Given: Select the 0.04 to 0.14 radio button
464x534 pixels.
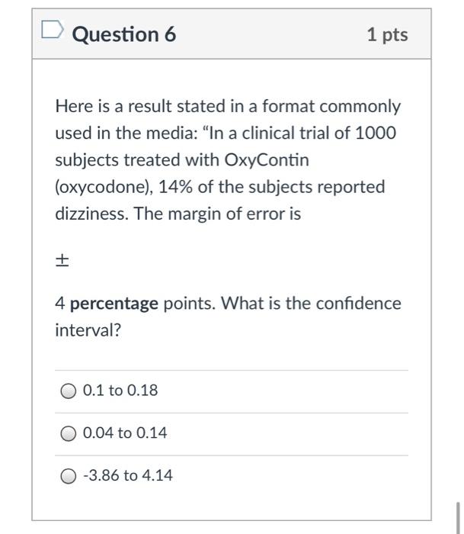Looking at the screenshot, I should (x=69, y=433).
